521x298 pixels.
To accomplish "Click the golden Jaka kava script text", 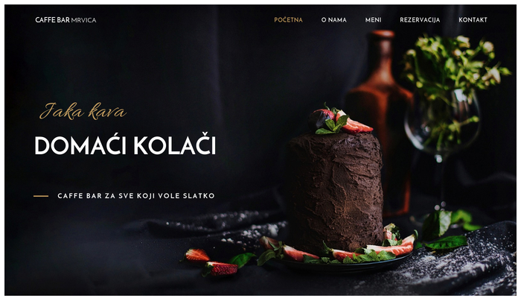I will [x=83, y=111].
